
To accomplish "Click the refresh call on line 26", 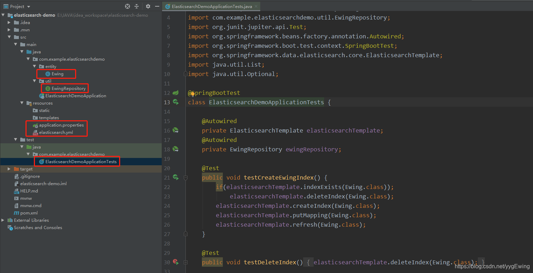I will click(305, 225).
